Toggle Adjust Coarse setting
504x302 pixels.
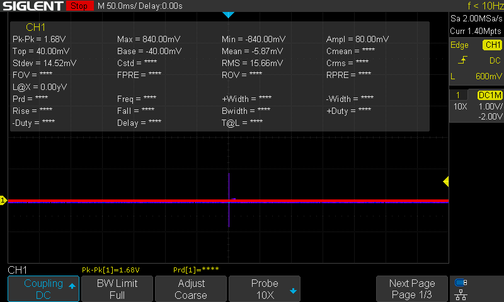pyautogui.click(x=191, y=289)
